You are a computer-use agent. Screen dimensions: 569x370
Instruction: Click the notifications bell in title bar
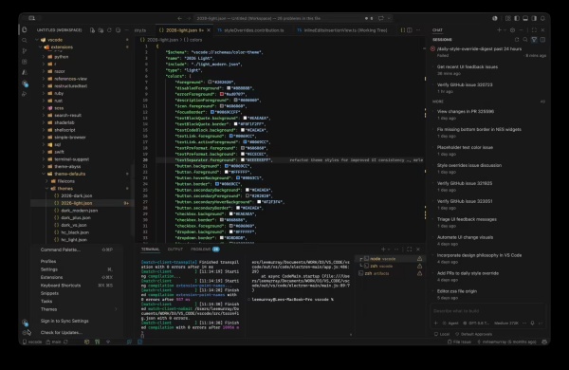[x=542, y=18]
